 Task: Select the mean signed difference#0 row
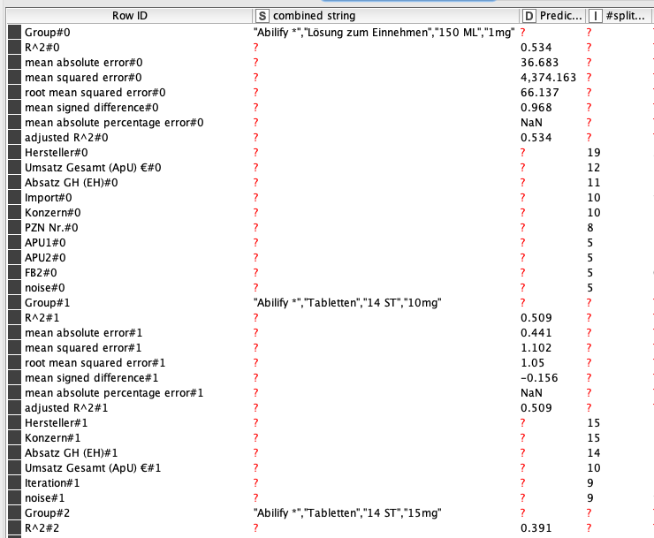click(x=92, y=108)
